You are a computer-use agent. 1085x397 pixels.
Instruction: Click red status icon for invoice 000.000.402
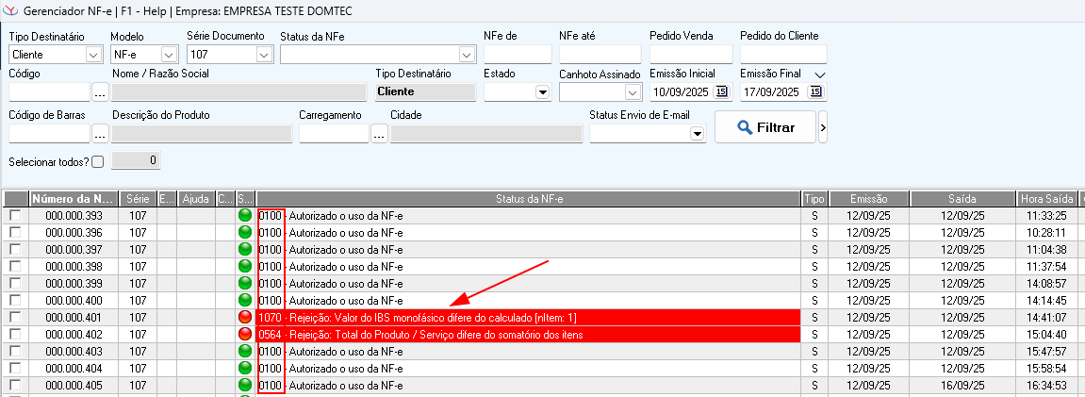(246, 335)
